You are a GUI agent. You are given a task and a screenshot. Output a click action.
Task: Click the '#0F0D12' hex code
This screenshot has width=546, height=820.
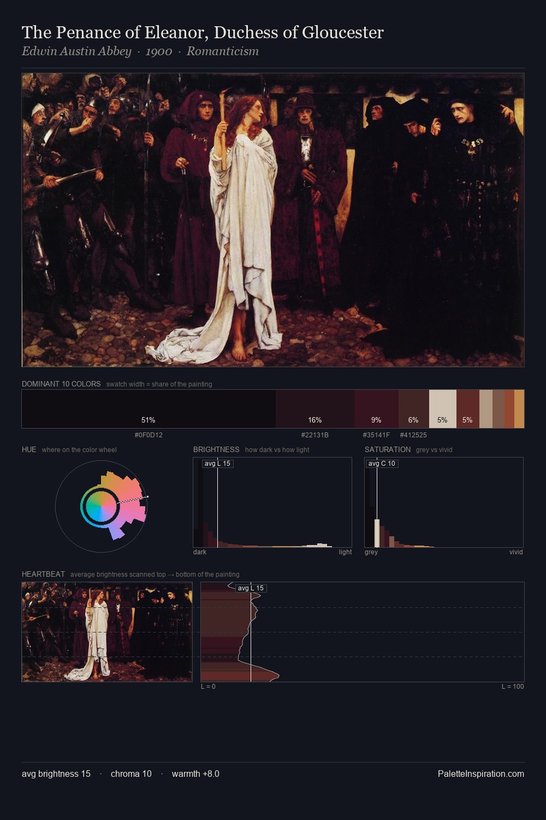pos(149,435)
